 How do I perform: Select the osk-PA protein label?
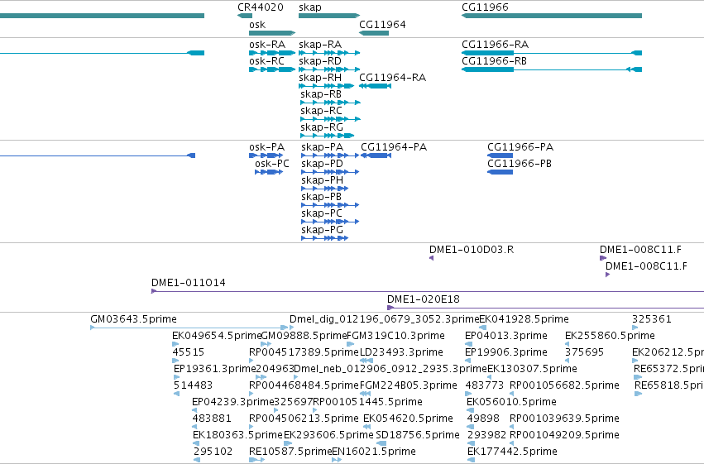[x=266, y=147]
